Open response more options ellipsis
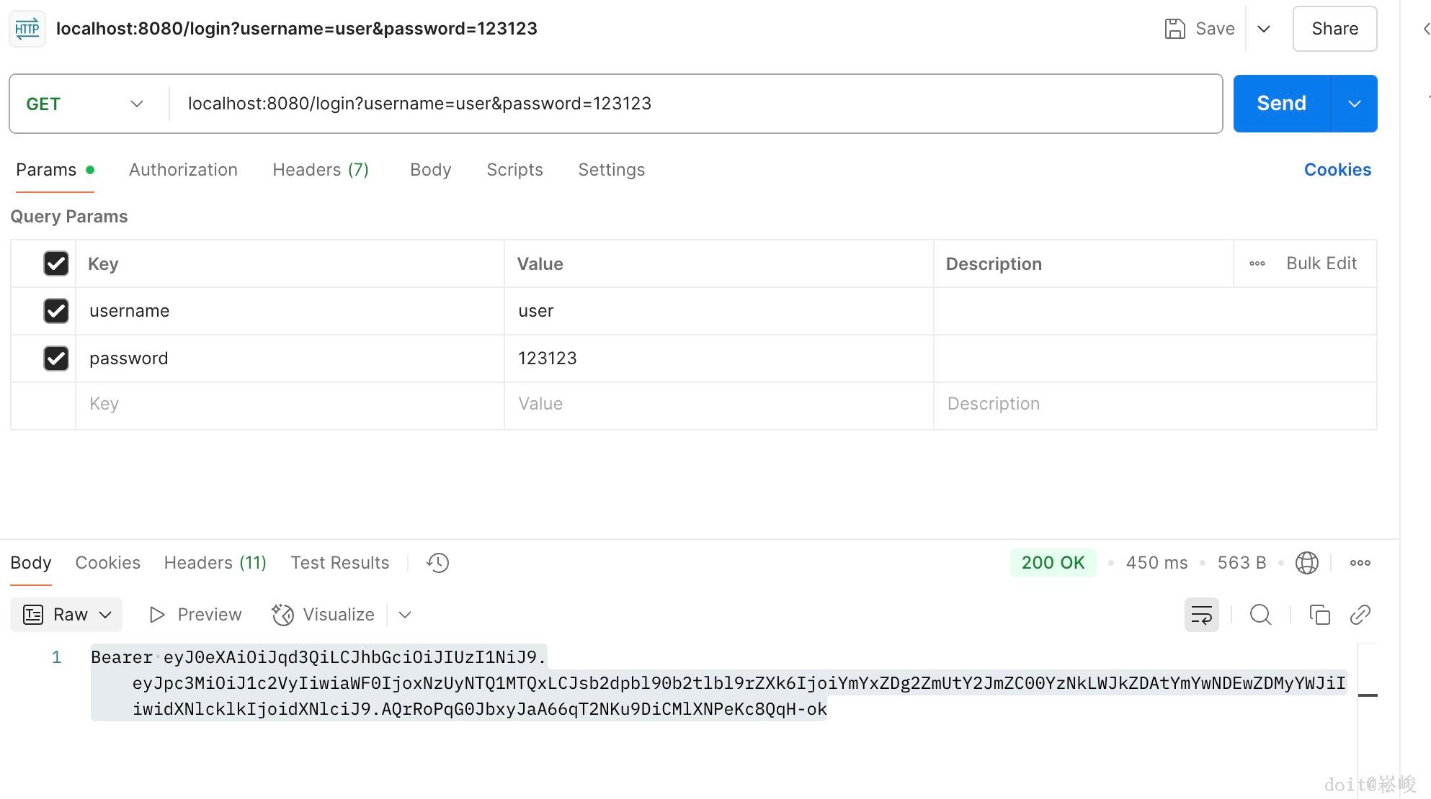This screenshot has height=799, width=1431. pos(1360,563)
